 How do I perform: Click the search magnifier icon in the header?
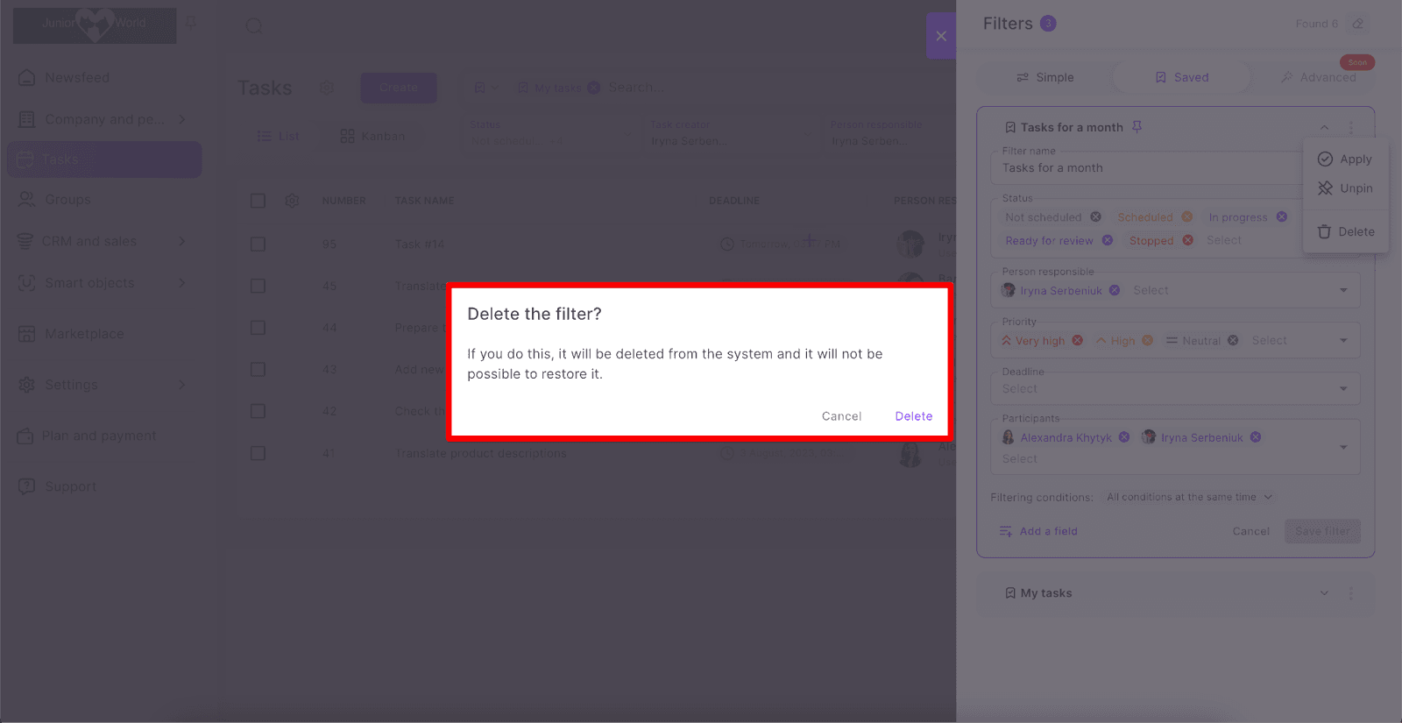click(254, 25)
